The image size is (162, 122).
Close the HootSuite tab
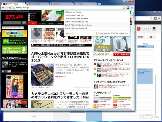pyautogui.click(x=71, y=4)
